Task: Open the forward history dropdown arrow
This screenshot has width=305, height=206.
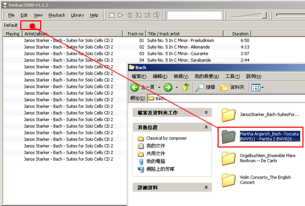Action: 176,87
